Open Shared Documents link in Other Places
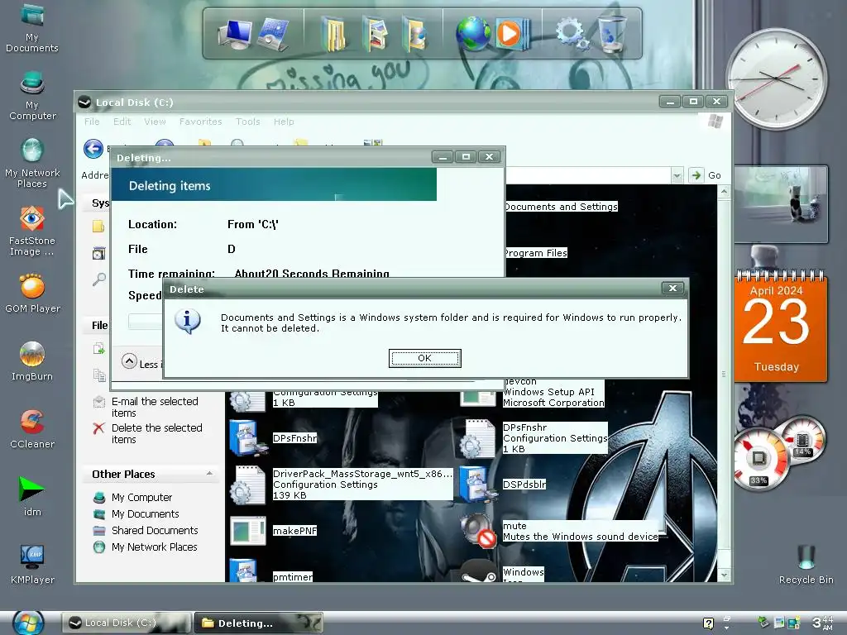The width and height of the screenshot is (847, 635). (x=155, y=531)
